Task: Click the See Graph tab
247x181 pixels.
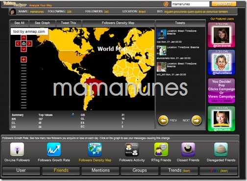Action: coord(42,23)
